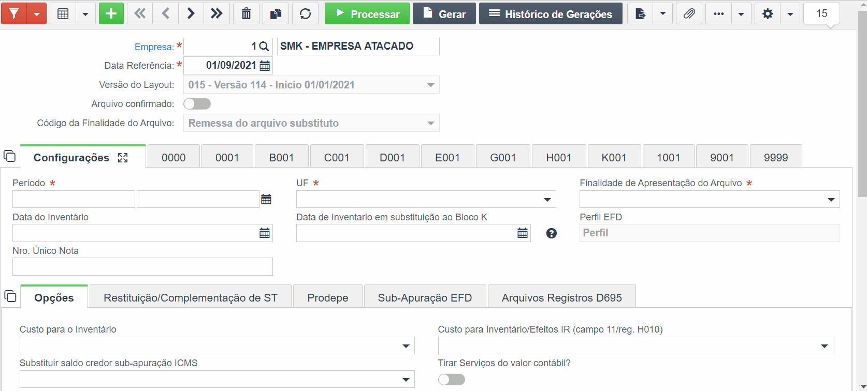Click the export file icon
The height and width of the screenshot is (391, 867).
[640, 13]
